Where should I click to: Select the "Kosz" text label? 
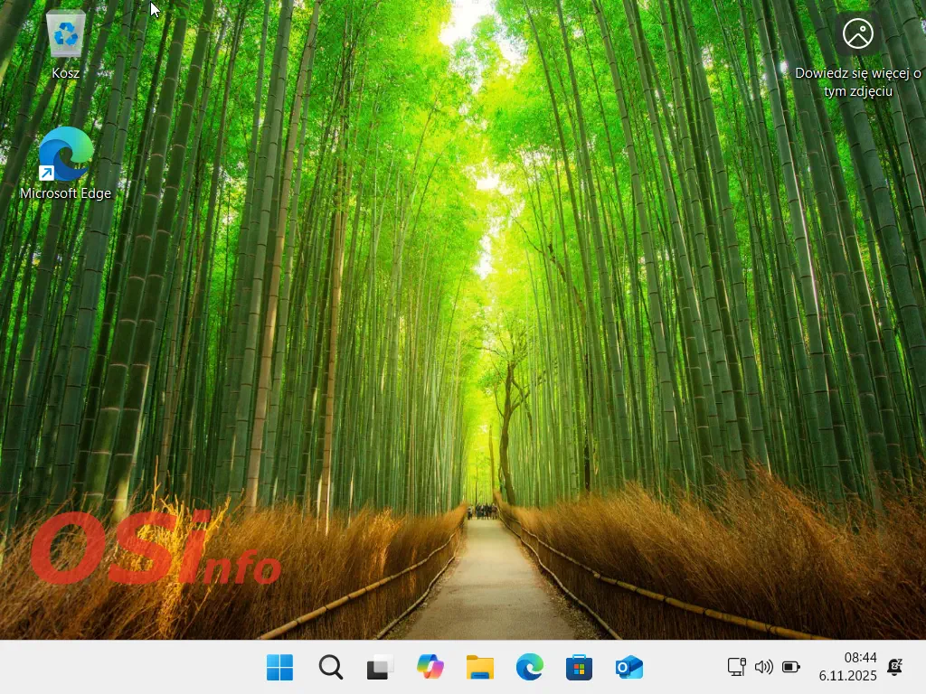65,72
